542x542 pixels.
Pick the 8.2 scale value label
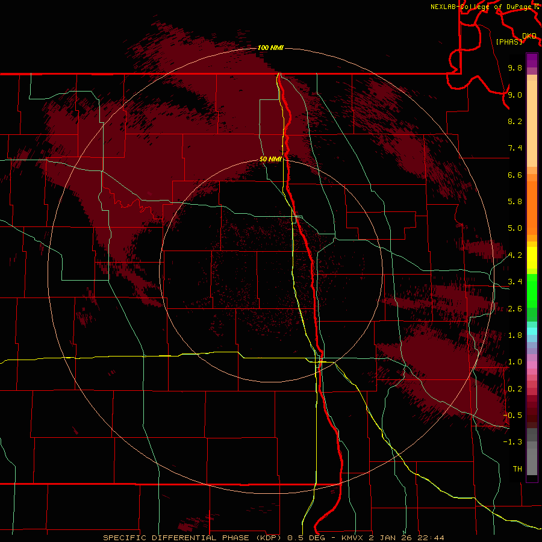click(x=515, y=121)
